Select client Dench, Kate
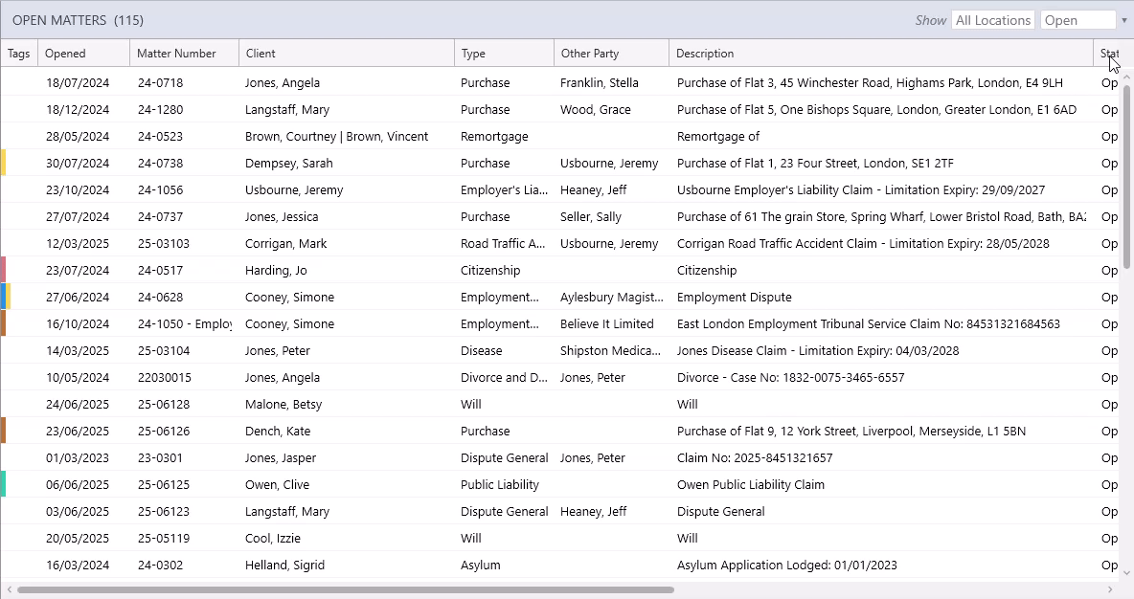 coord(278,431)
